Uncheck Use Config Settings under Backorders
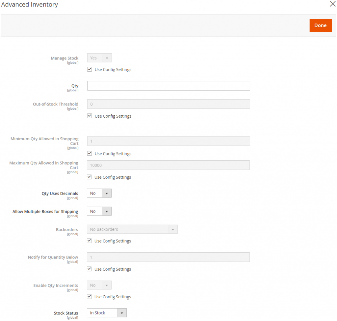 89,241
